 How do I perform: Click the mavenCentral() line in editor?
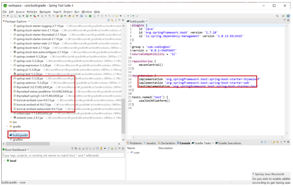(x=151, y=65)
